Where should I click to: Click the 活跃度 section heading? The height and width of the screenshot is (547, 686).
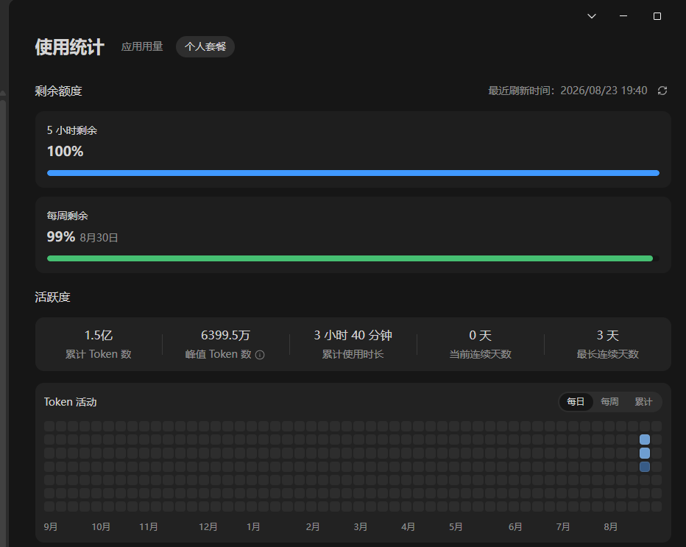(52, 297)
